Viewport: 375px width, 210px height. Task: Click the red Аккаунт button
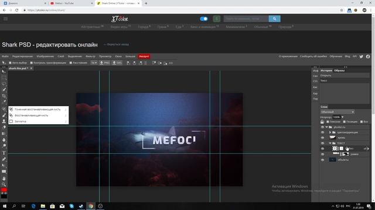coord(144,57)
